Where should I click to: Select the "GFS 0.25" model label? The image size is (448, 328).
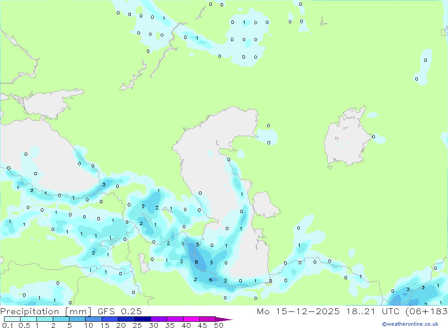[x=120, y=311]
